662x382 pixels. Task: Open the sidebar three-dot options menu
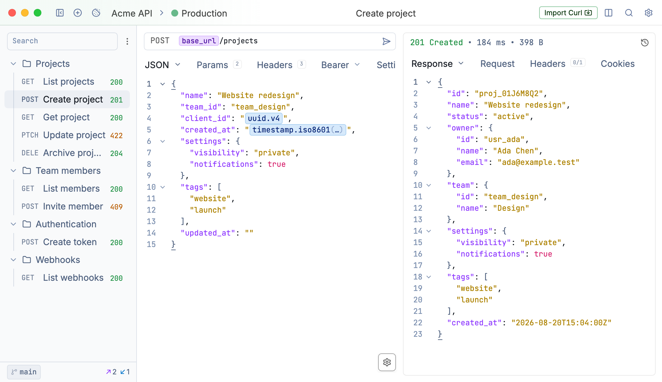127,41
